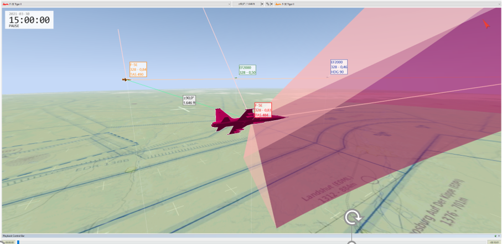Click the link-objects icon in top toolbar
Image resolution: width=502 pixels, height=244 pixels.
(267, 3)
